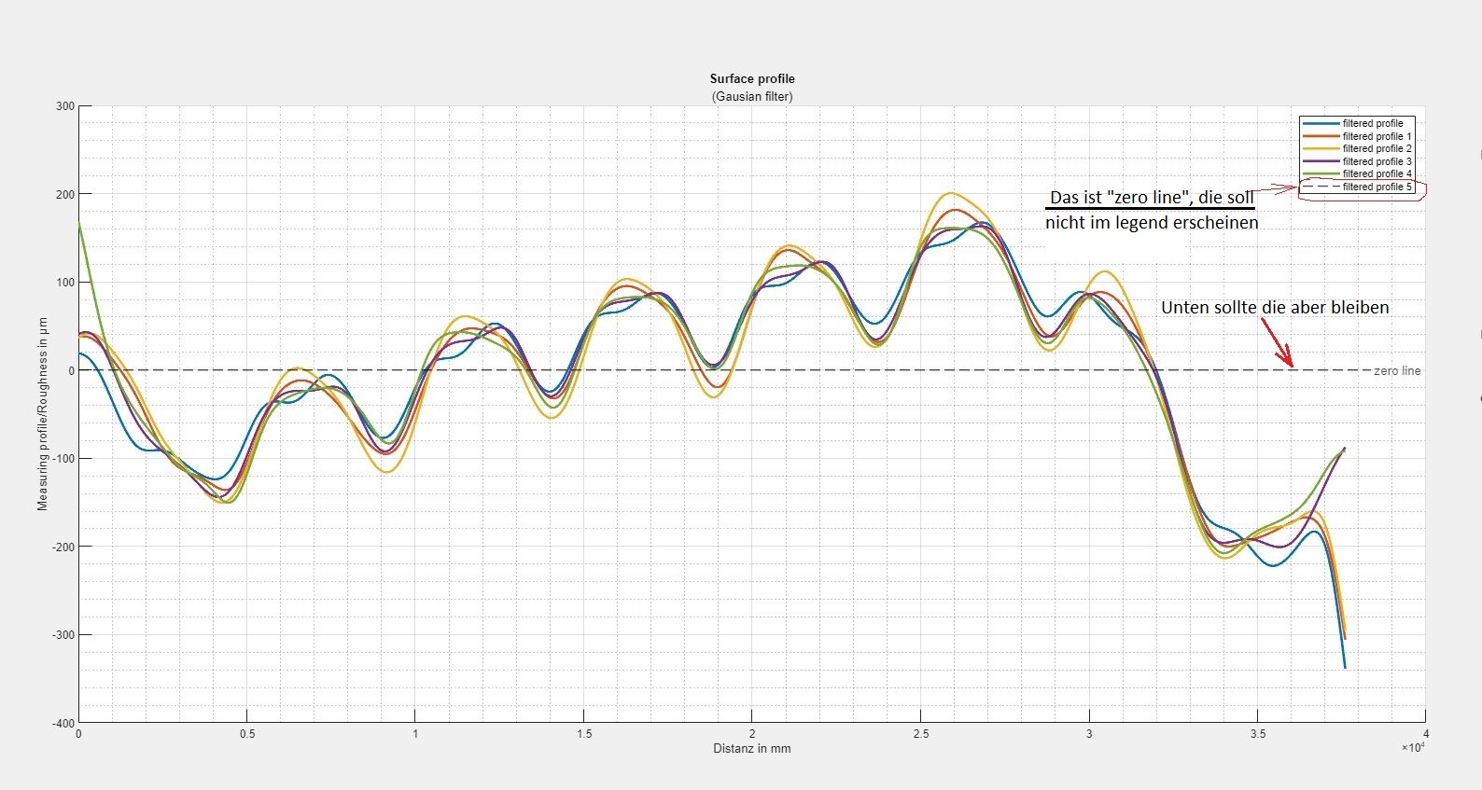
Task: Select the "zero line" label at the right edge
Action: (x=1397, y=370)
